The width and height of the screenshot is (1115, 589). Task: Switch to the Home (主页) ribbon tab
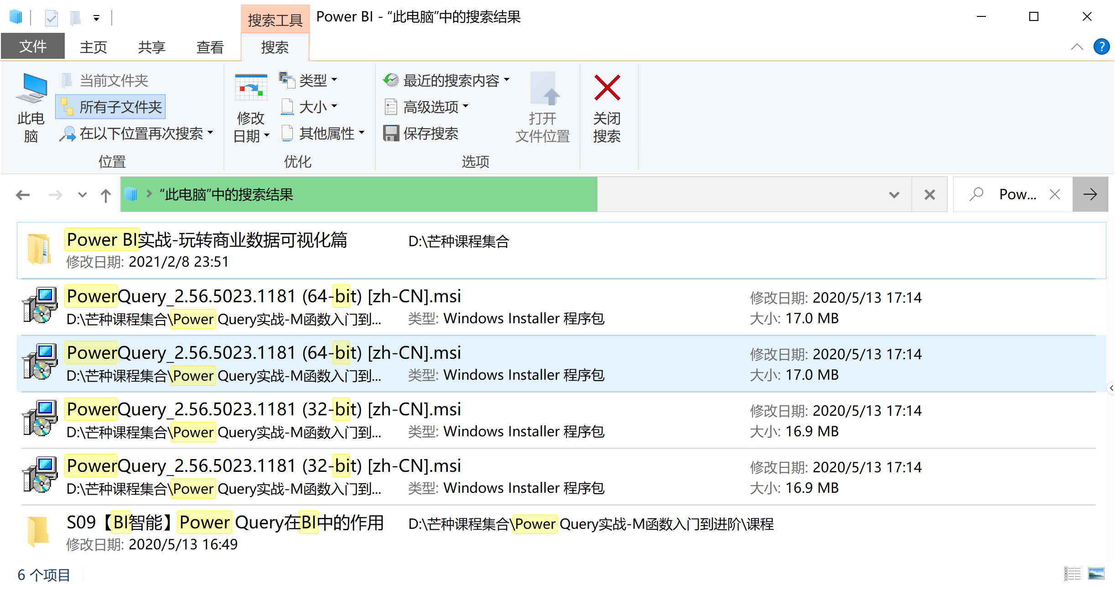pos(93,46)
